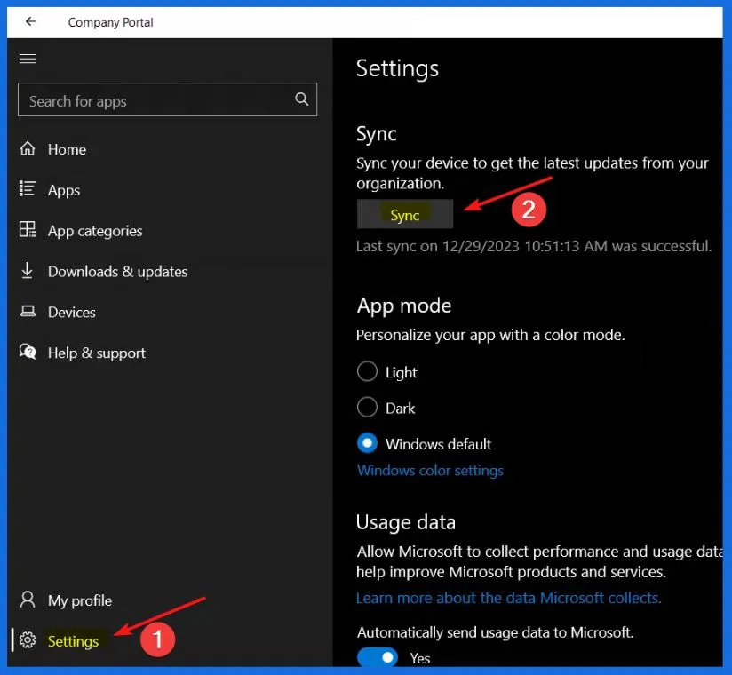The height and width of the screenshot is (675, 732).
Task: Click the Home house icon
Action: pos(28,149)
